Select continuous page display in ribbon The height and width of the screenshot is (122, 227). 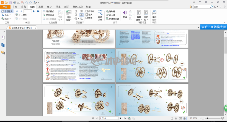[76, 15]
